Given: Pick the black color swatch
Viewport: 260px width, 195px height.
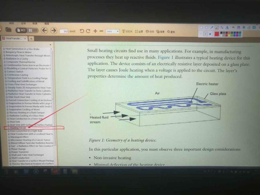Looking at the screenshot, I should coord(221,32).
